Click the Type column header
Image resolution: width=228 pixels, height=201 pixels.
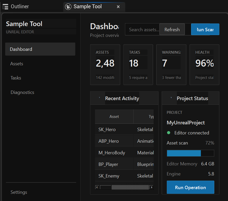tap(144, 117)
